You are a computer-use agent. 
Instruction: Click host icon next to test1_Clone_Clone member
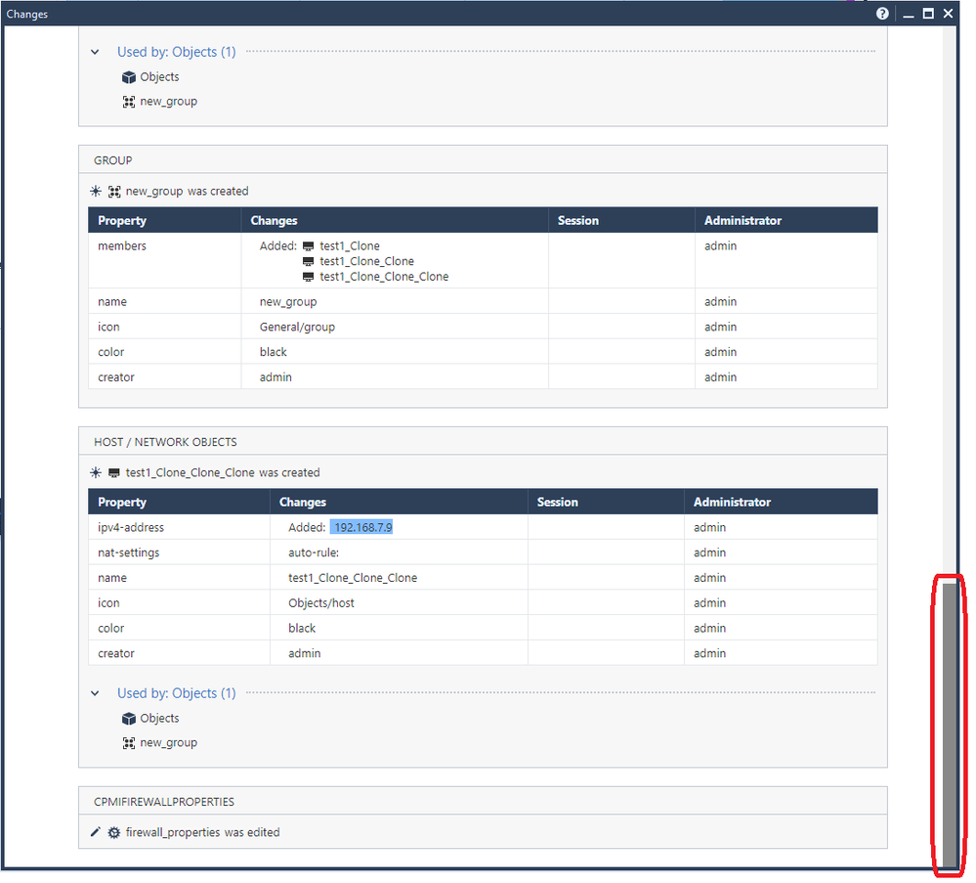308,261
